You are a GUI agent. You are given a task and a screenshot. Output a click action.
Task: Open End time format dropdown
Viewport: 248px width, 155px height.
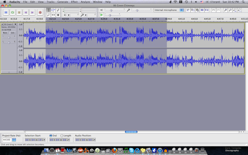point(69,140)
